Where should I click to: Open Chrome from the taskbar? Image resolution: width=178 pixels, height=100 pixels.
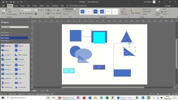point(113,97)
